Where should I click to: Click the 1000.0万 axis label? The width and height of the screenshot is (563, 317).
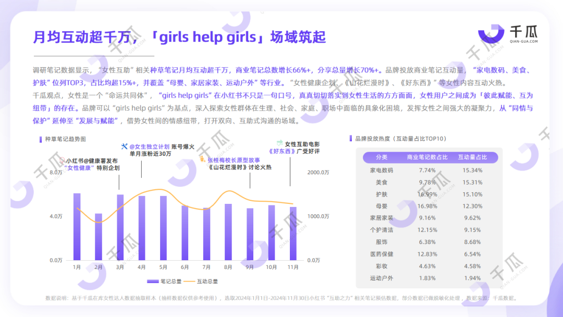318,216
